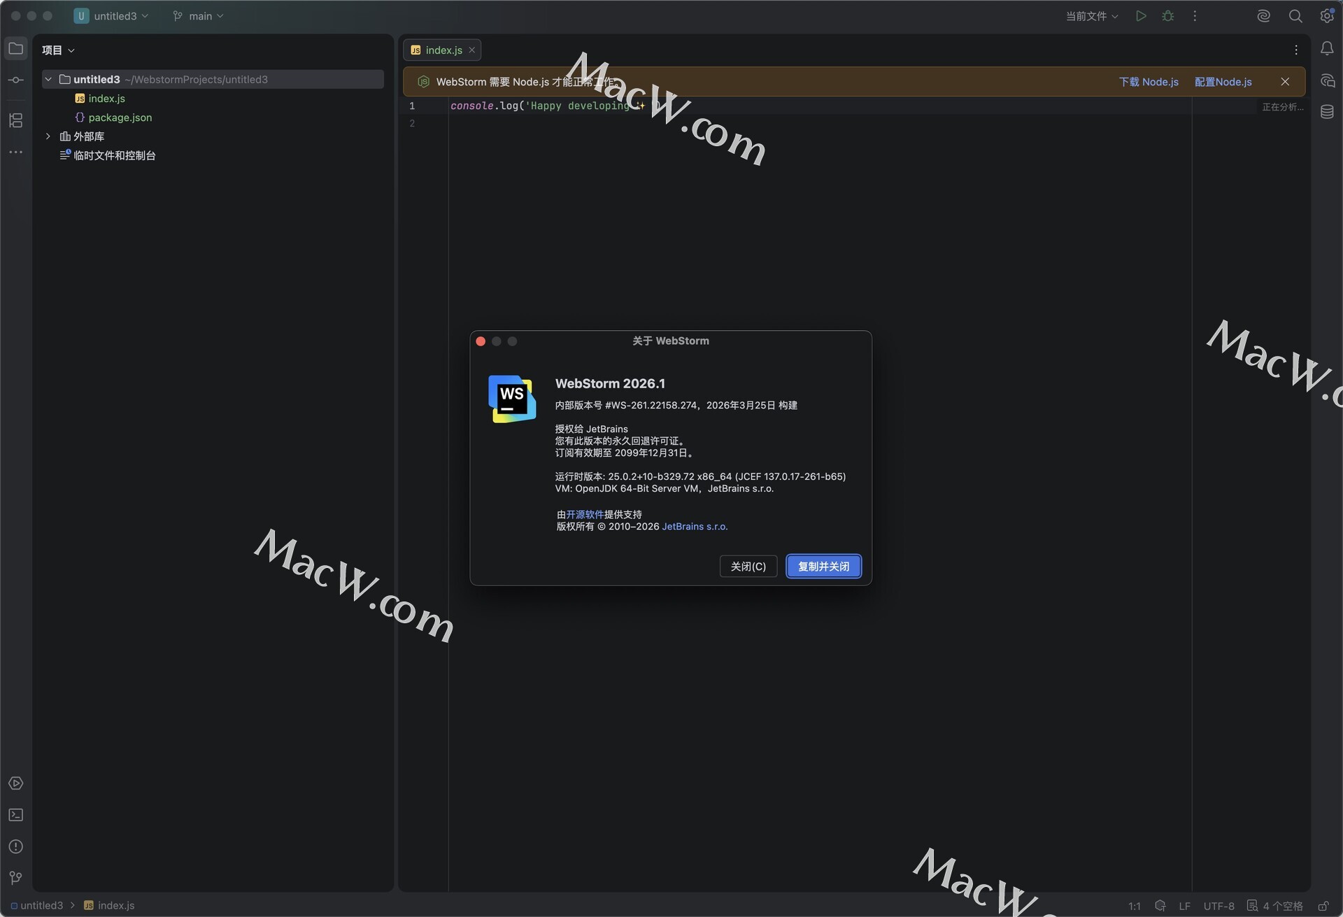Open the Structure tool window icon
Screen dimensions: 1343x917
point(15,120)
